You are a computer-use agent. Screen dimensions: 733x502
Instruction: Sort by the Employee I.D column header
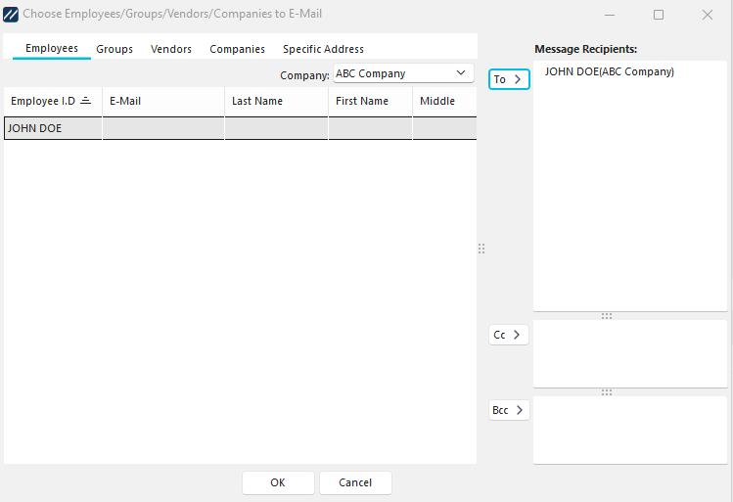click(x=53, y=101)
